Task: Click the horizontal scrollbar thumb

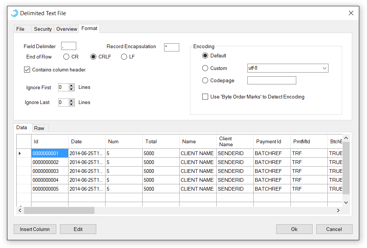Action: pos(59,210)
